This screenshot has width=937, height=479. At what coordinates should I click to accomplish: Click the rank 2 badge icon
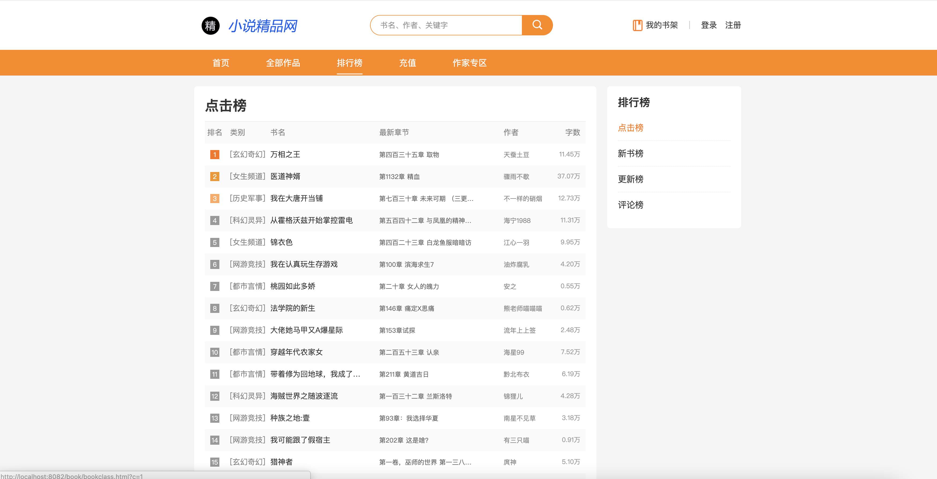click(215, 177)
